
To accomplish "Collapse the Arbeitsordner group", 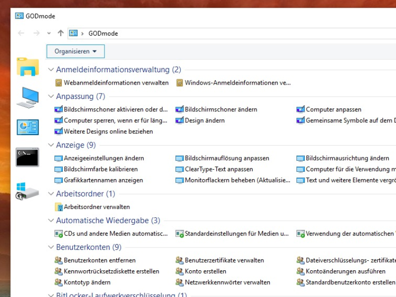I will (51, 194).
